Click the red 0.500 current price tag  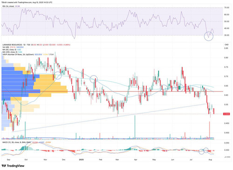click(x=226, y=114)
